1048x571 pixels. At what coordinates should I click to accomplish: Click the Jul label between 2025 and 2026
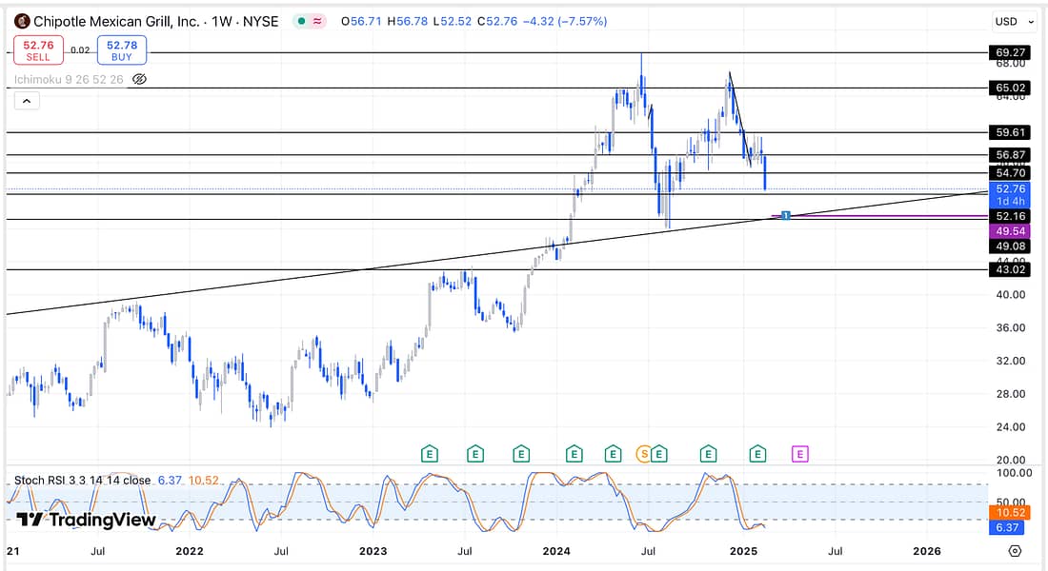tap(836, 551)
